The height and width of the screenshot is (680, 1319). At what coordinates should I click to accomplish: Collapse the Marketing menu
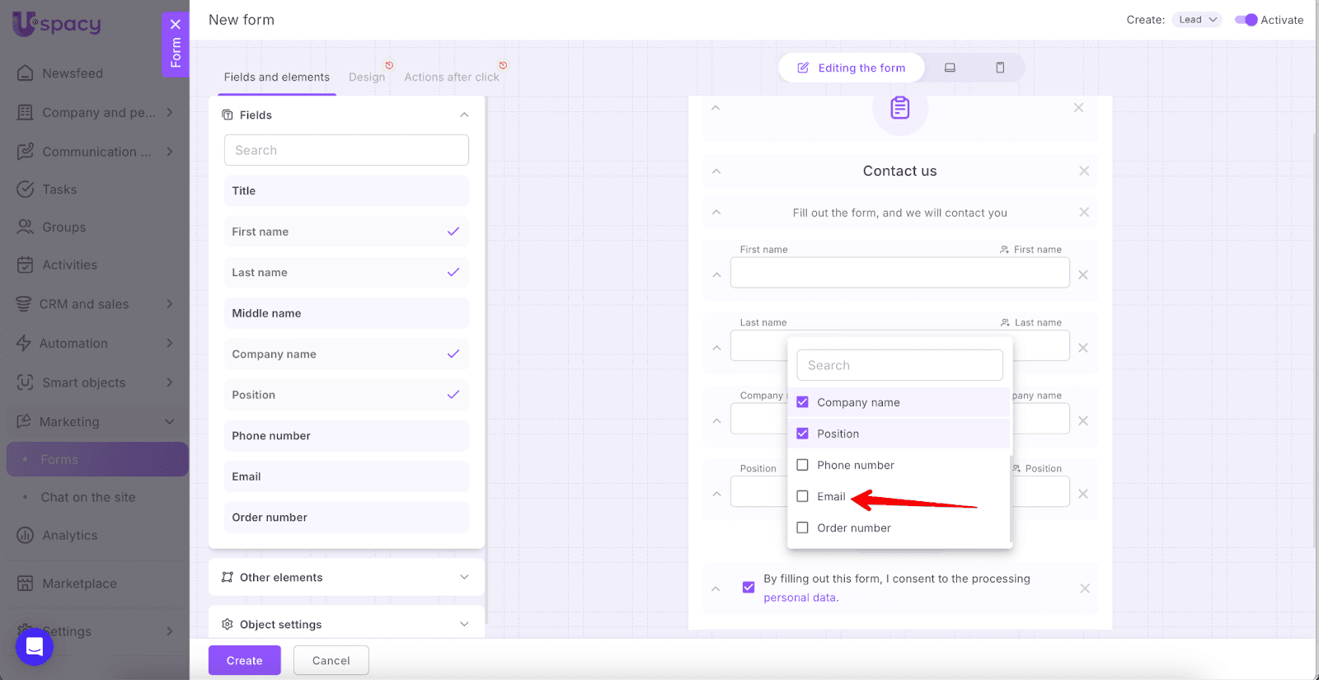click(170, 421)
